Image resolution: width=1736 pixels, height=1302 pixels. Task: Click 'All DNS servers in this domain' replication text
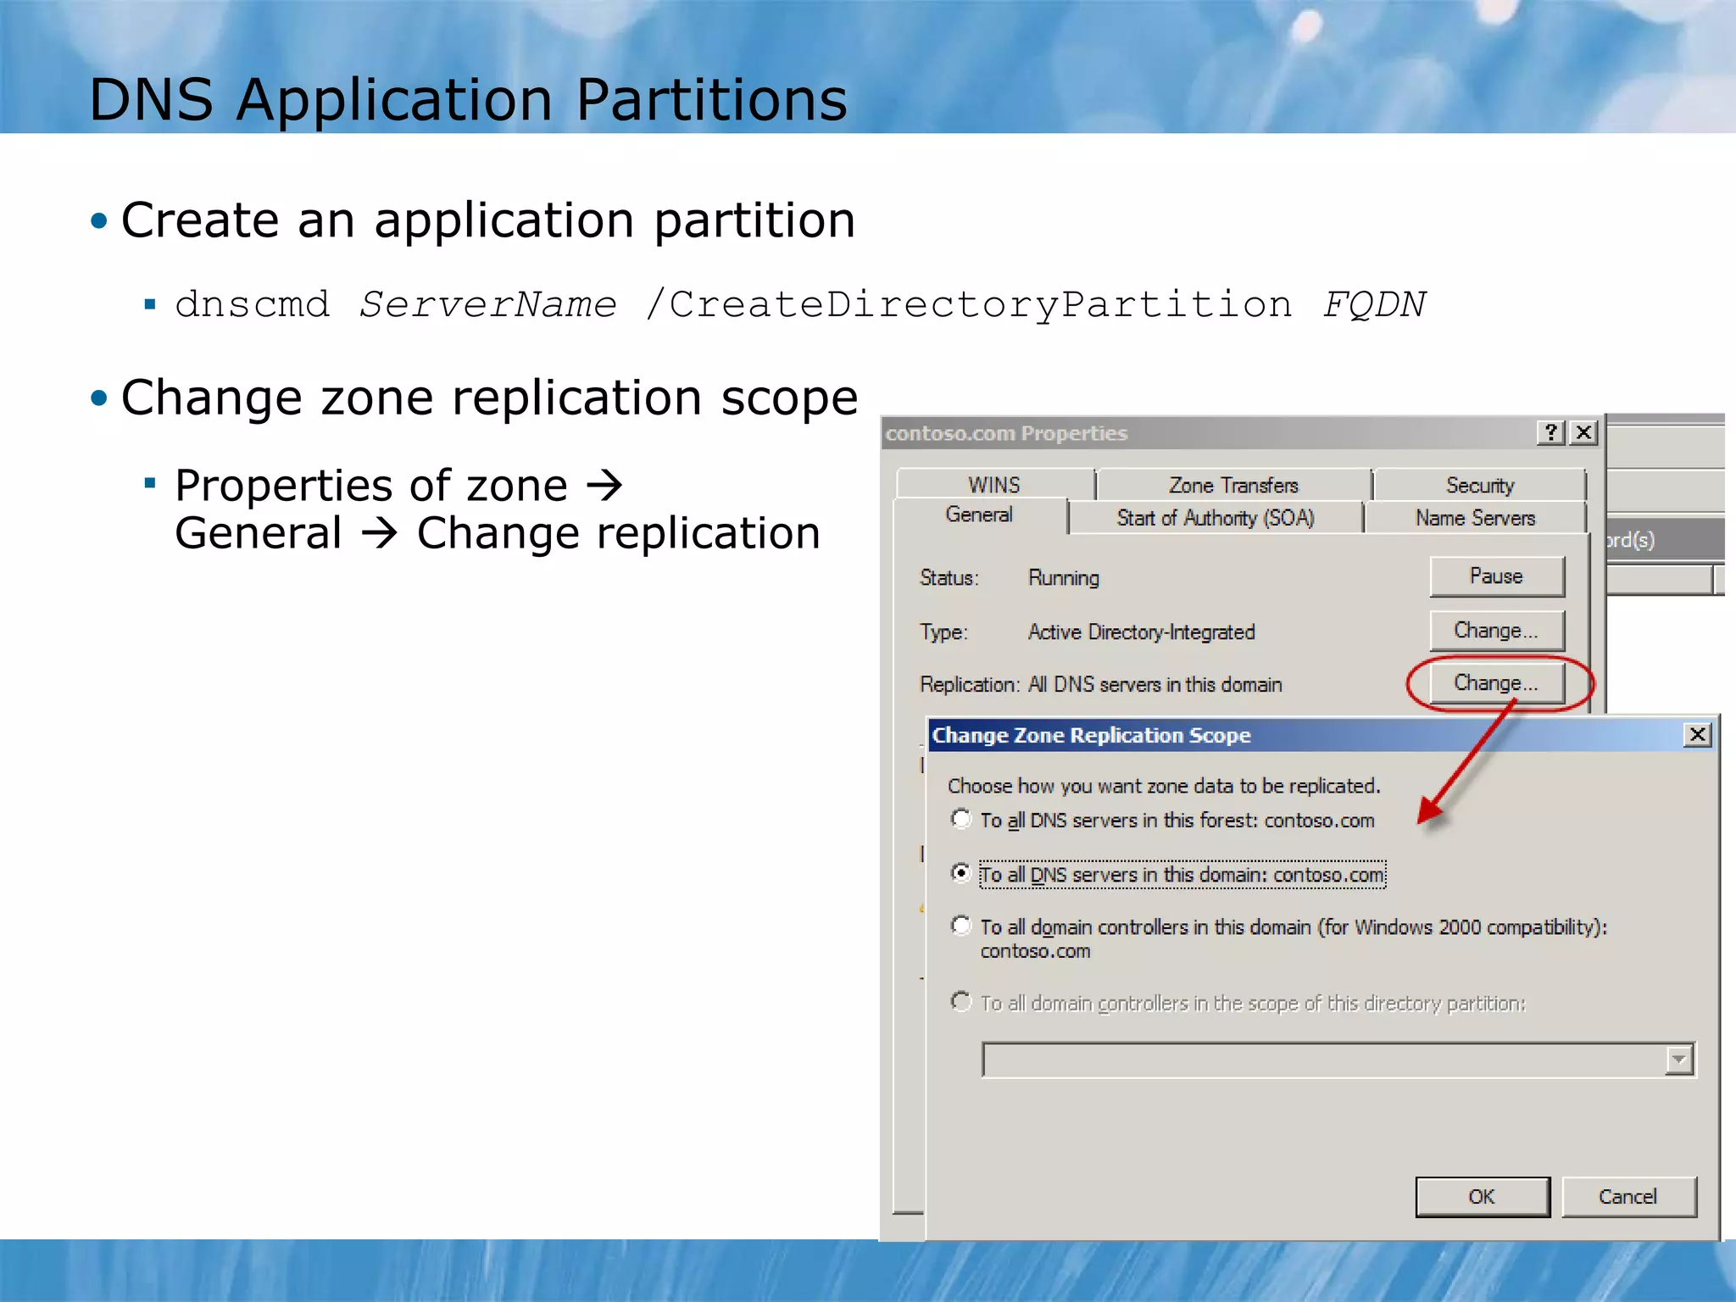pos(1155,684)
